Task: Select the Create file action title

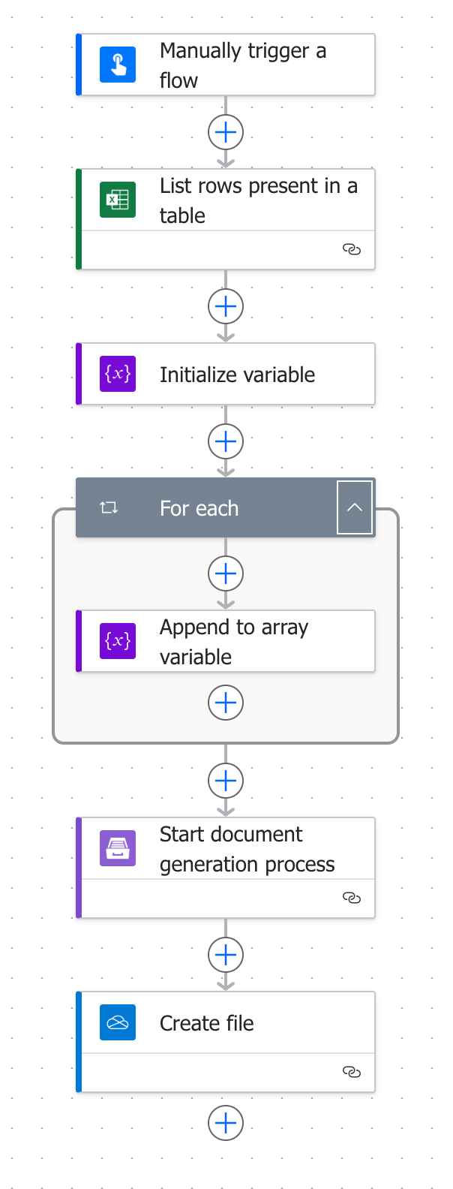Action: (x=207, y=1023)
